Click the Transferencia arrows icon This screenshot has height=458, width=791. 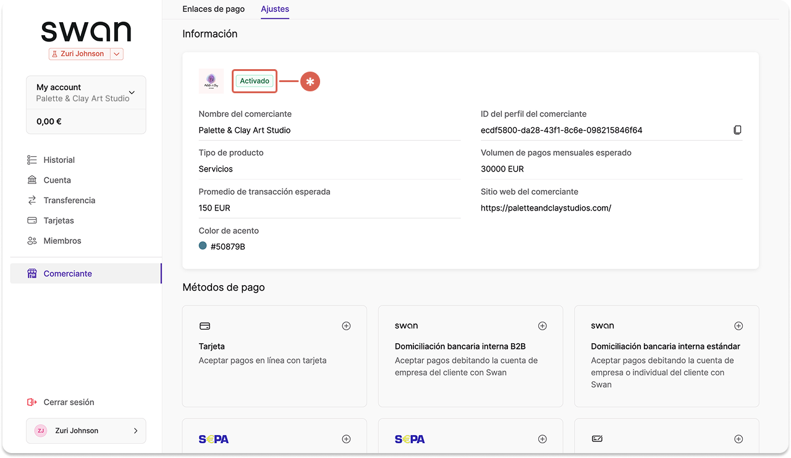coord(32,201)
